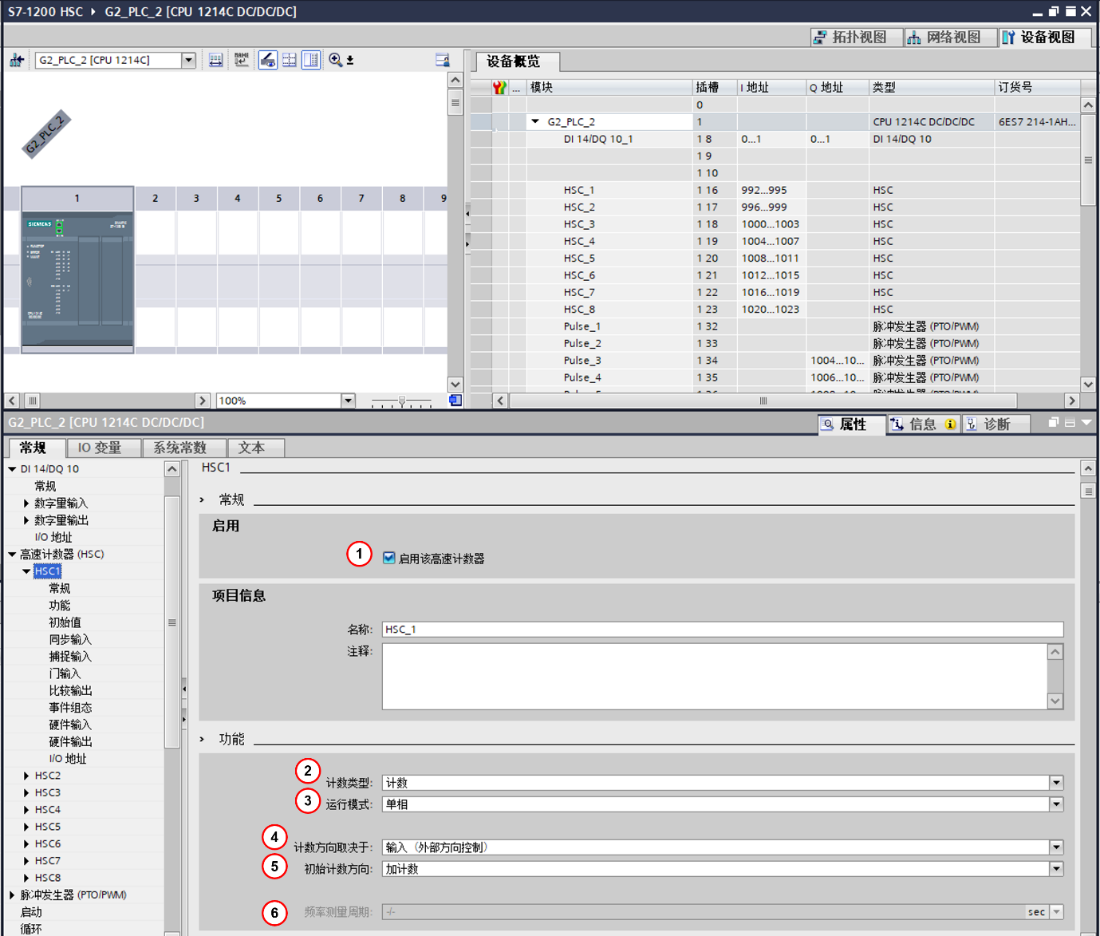Collapse the G2_PLC_2 row in device overview
1100x936 pixels.
[535, 121]
